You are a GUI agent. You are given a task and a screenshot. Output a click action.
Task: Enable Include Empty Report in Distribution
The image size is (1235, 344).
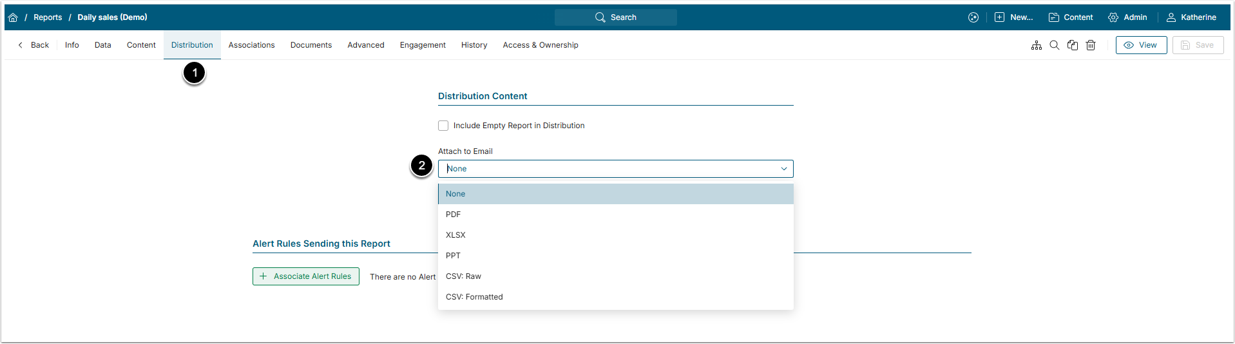tap(443, 126)
